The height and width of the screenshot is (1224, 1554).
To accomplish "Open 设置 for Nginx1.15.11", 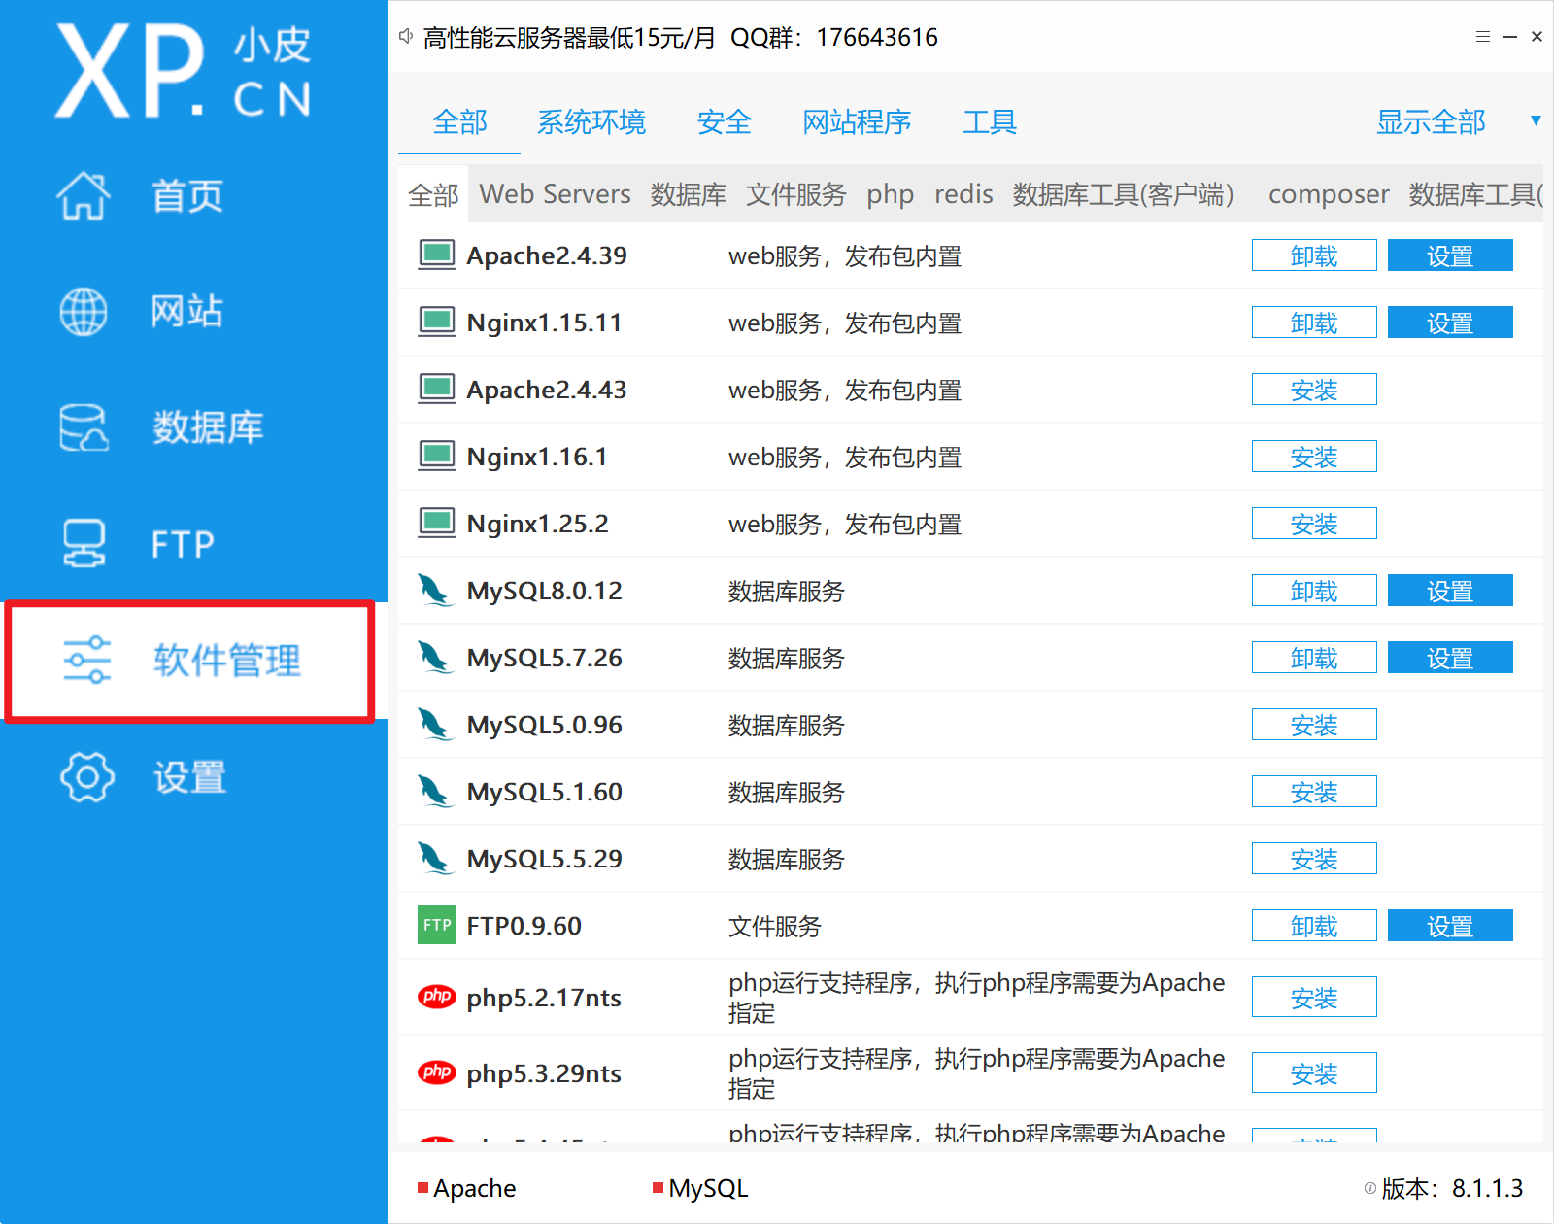I will point(1450,323).
